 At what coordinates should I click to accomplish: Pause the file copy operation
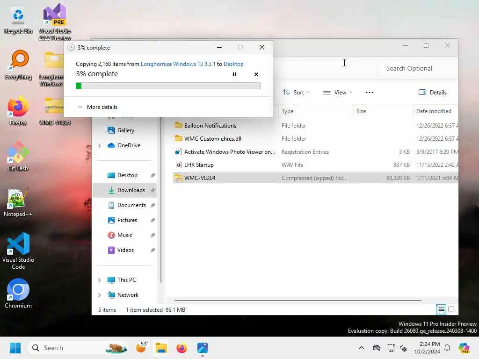point(234,74)
